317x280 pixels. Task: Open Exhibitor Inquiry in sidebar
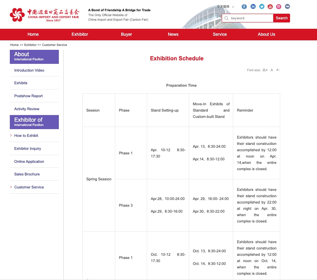(x=27, y=148)
